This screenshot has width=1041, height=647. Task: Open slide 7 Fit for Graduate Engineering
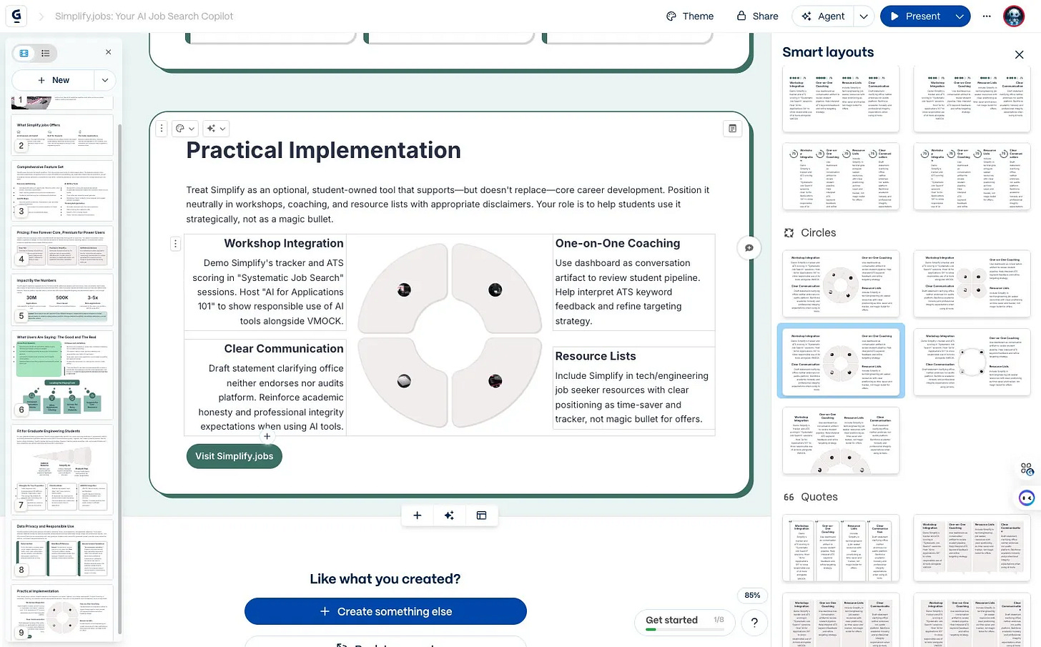pos(62,469)
